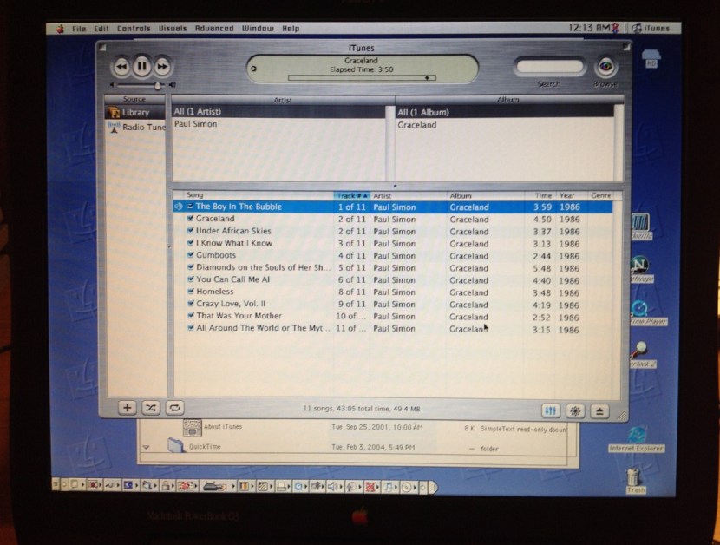Uncheck the Graceland track checkbox
Screen dimensions: 720x545
[x=191, y=219]
